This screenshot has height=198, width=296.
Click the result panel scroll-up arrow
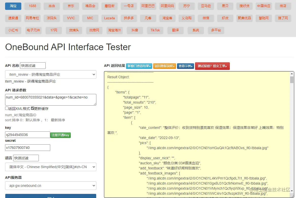click(292, 74)
